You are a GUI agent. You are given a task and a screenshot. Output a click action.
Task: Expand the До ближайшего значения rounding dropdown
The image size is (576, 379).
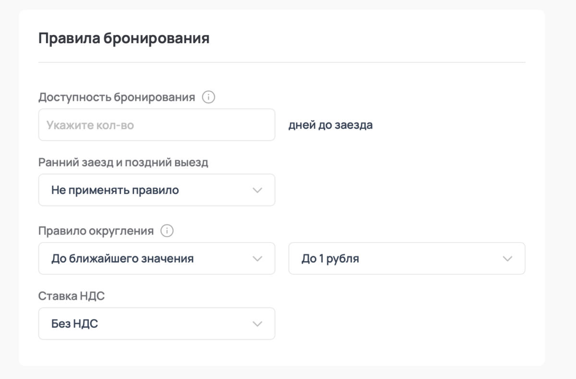[x=156, y=258]
